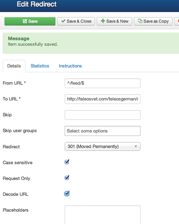The width and height of the screenshot is (179, 224).
Task: Switch to the Statistics tab
Action: pos(40,66)
